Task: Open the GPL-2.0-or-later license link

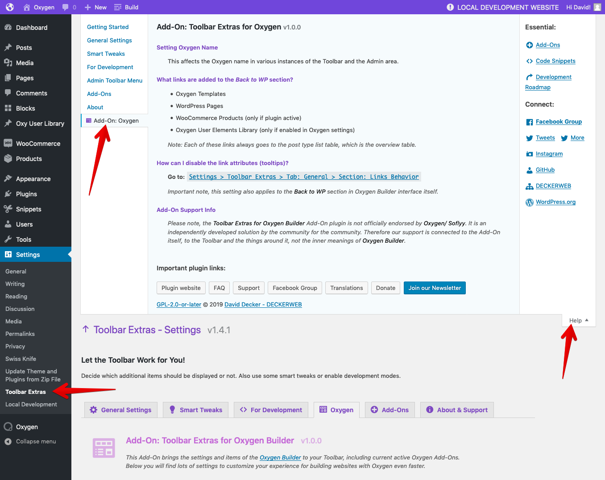Action: pyautogui.click(x=179, y=304)
